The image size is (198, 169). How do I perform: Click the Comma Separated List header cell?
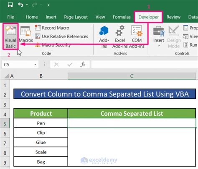132,113
